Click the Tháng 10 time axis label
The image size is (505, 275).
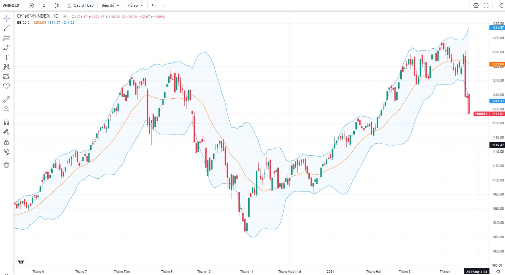coord(204,272)
